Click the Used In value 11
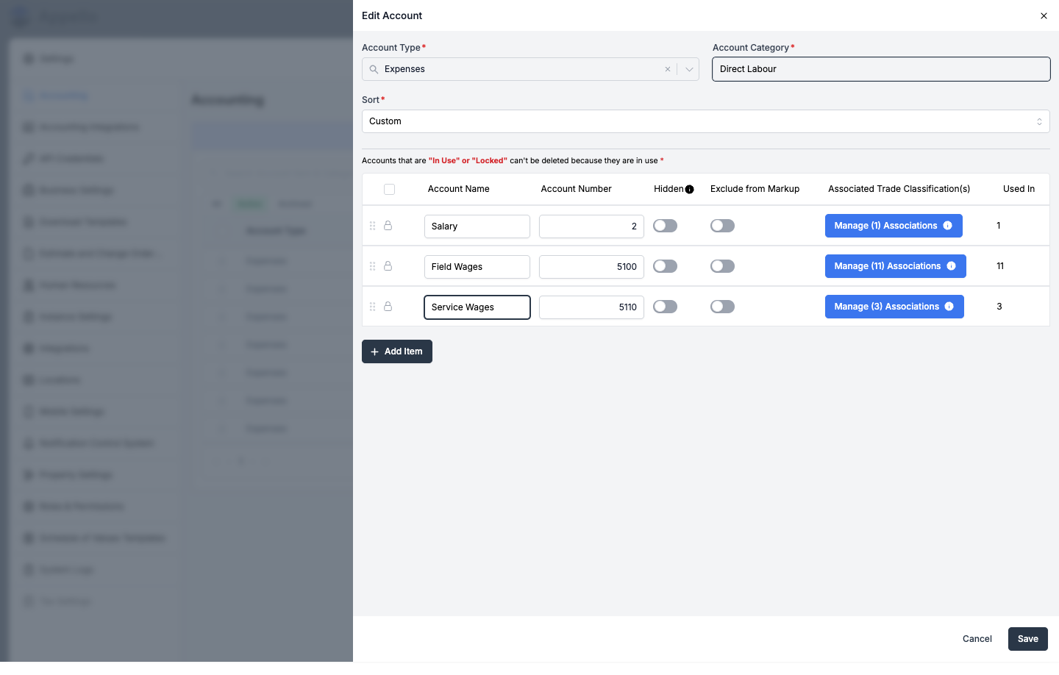Screen dimensions: 1059x675 pyautogui.click(x=1000, y=266)
